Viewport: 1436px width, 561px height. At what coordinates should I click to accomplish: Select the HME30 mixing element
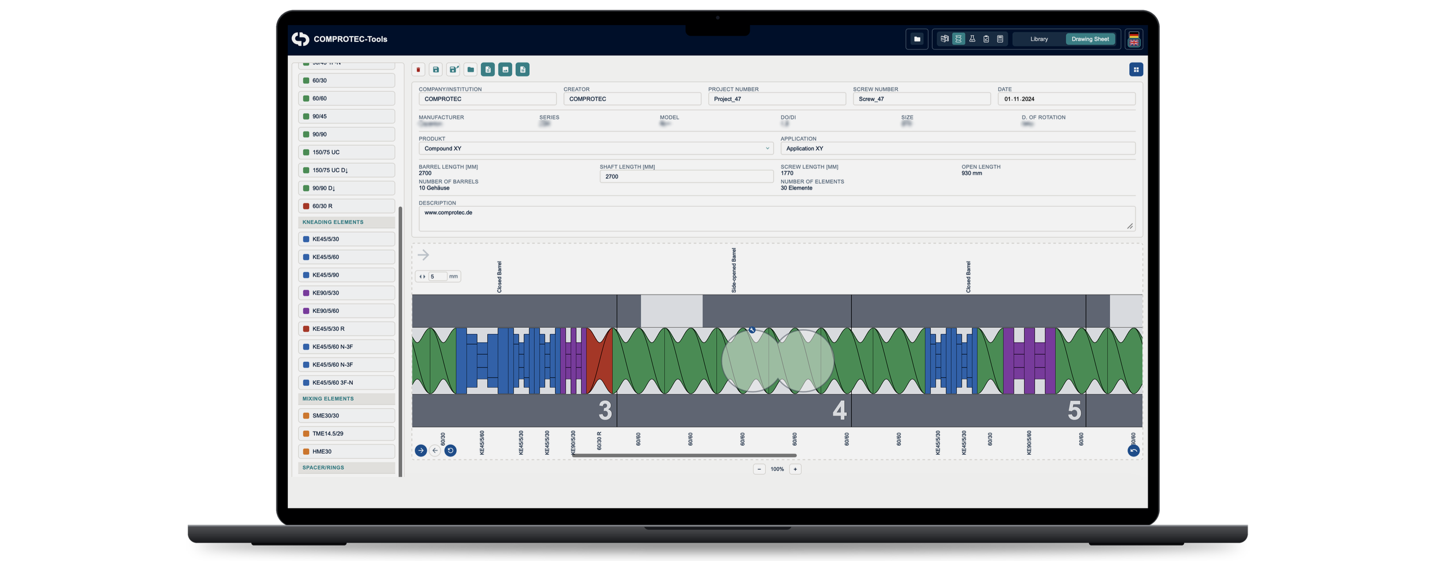point(346,452)
